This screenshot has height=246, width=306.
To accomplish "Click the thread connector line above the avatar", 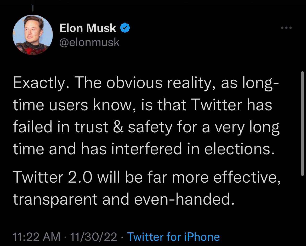I will click(33, 8).
